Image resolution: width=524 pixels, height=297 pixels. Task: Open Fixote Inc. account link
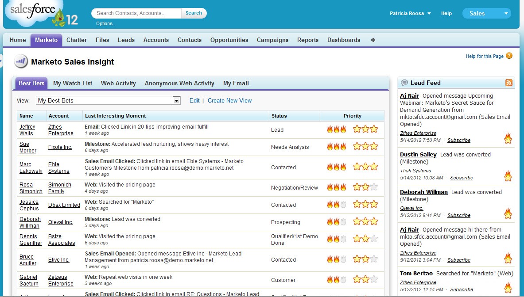[60, 147]
